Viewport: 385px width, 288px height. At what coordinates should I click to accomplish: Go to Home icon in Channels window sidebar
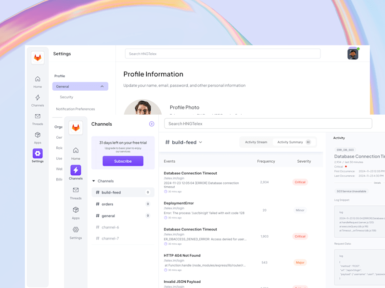click(x=76, y=150)
